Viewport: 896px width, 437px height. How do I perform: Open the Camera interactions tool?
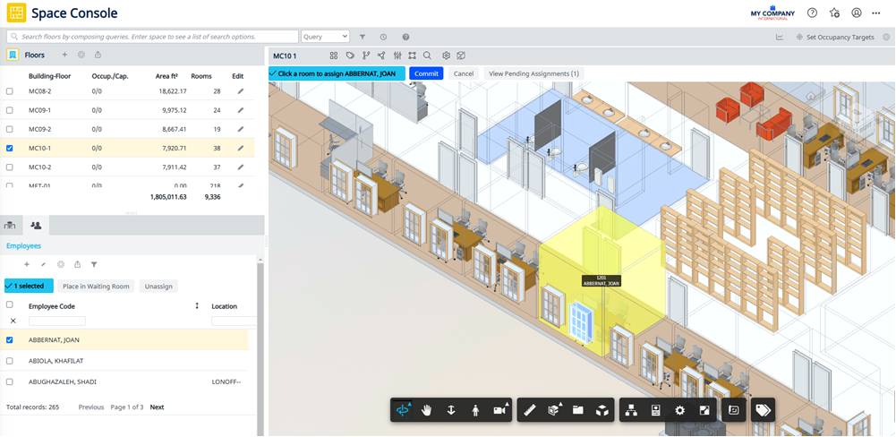500,410
